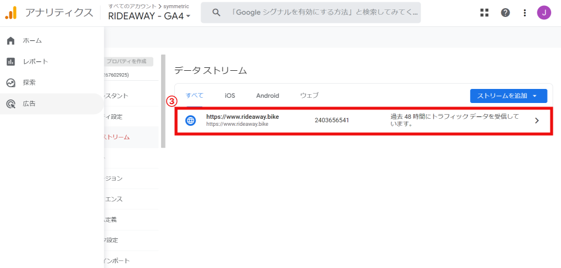Screen dimensions: 561x268
Task: Open the Google apps grid icon
Action: pos(484,13)
